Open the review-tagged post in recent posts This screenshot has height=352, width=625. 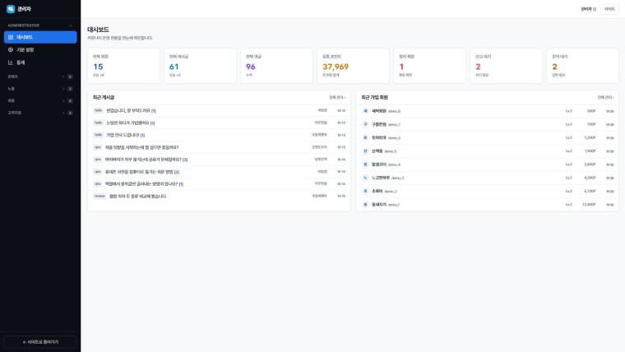pos(137,196)
